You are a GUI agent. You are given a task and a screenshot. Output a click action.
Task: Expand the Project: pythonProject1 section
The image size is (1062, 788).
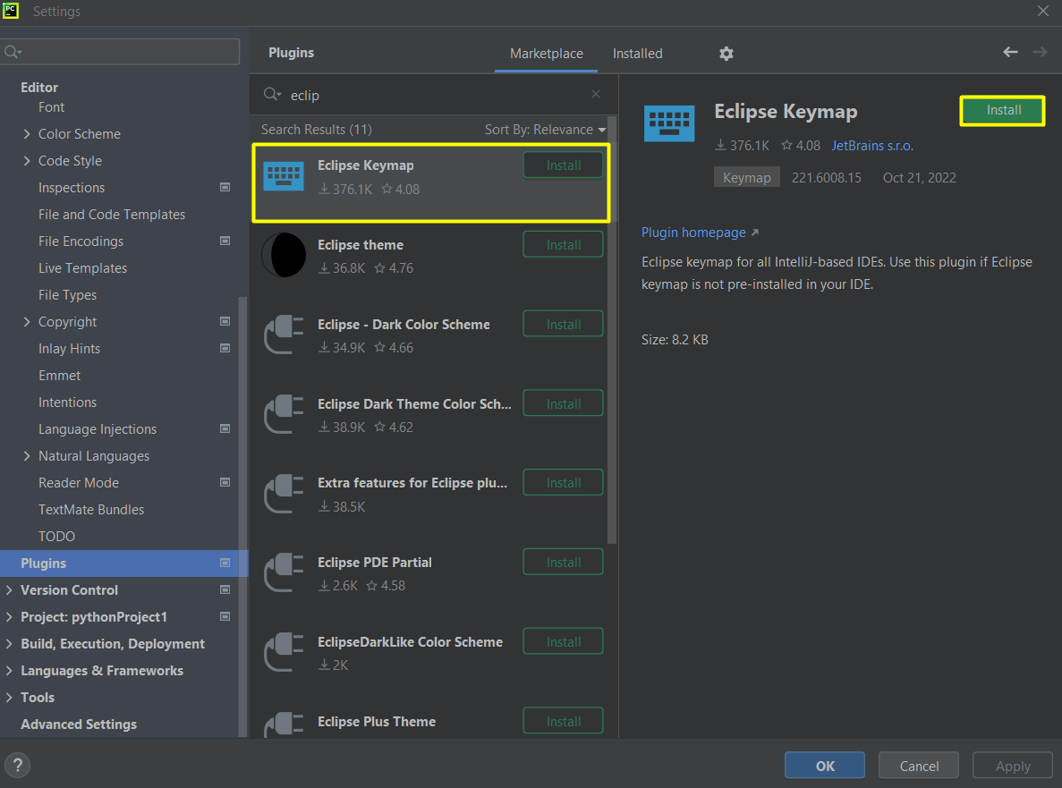(9, 617)
